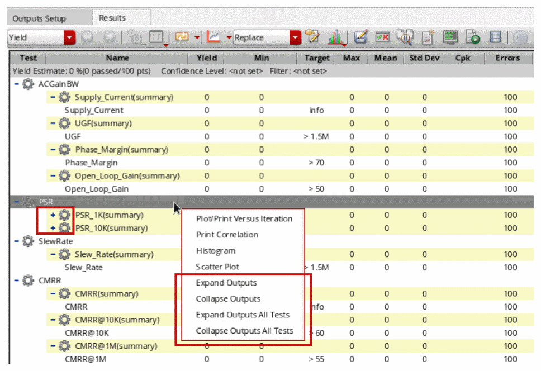Choose Histogram from the context menu

[x=216, y=251]
